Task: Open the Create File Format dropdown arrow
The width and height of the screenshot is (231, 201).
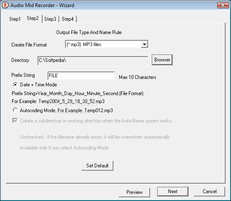Action: tap(144, 44)
